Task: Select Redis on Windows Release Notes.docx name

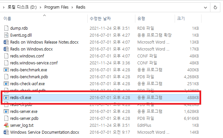Action: [44, 42]
